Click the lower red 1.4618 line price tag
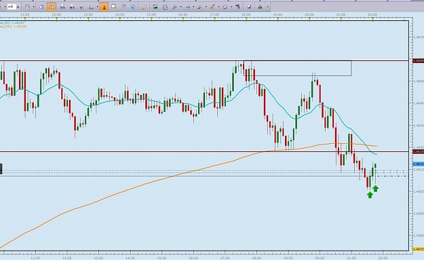Image resolution: width=424 pixels, height=260 pixels. click(x=419, y=152)
